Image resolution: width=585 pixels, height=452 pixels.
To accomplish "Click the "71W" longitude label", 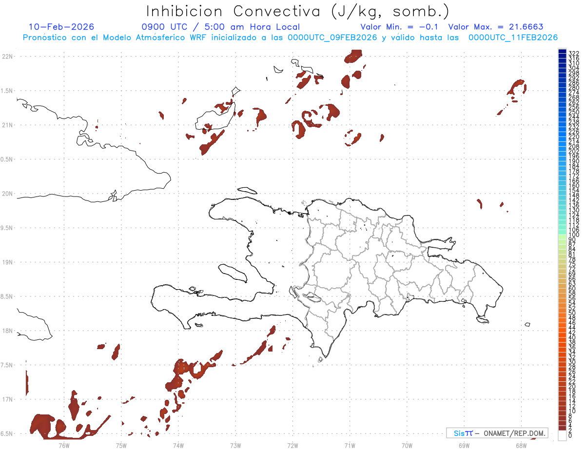I will [x=350, y=445].
